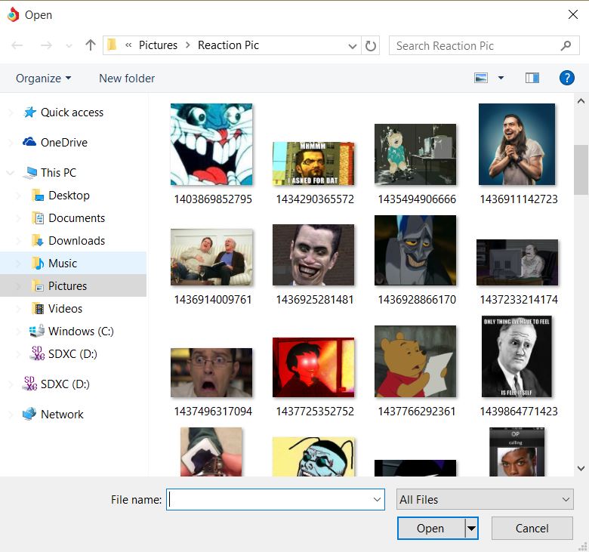589x552 pixels.
Task: Select the Winnie the Pooh thumbnail 1437766292361
Action: (415, 362)
